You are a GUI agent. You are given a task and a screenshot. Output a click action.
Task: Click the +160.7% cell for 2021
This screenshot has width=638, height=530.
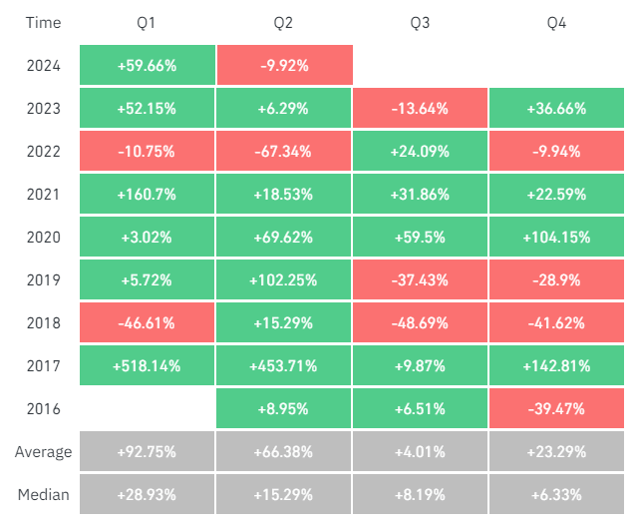(147, 195)
